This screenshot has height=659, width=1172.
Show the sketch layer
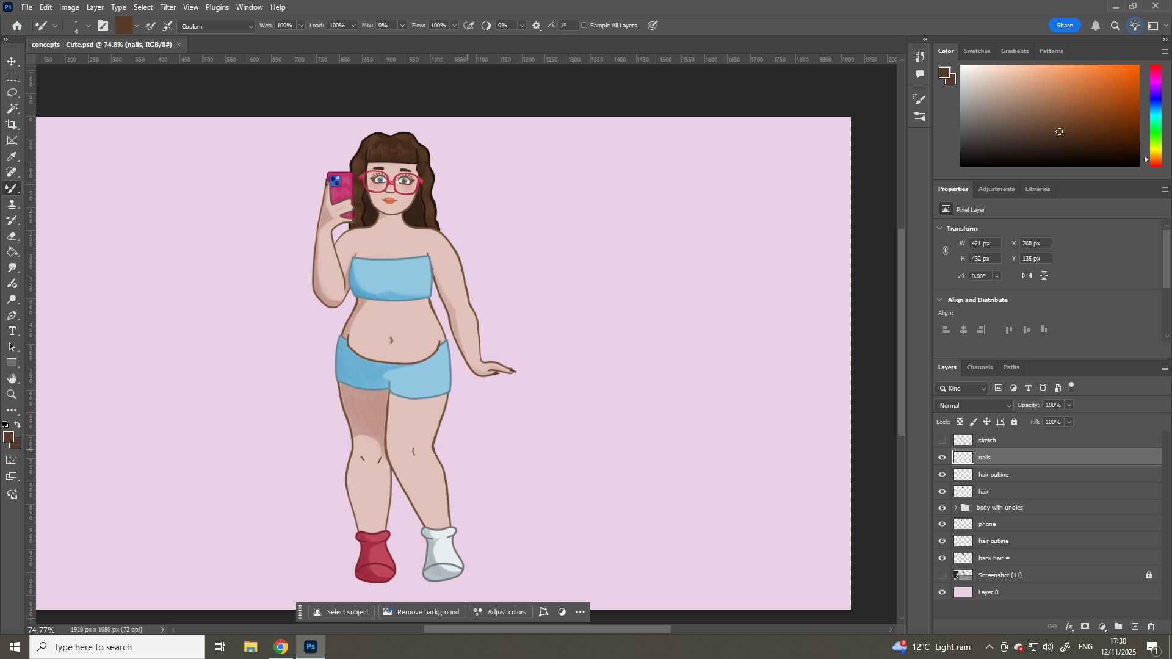pyautogui.click(x=942, y=440)
